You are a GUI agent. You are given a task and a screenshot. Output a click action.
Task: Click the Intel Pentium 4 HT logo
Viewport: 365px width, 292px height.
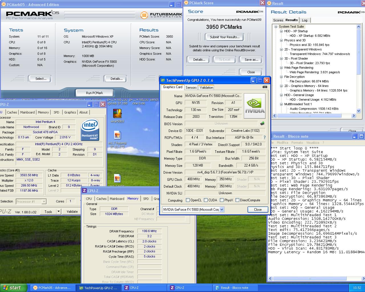point(90,130)
